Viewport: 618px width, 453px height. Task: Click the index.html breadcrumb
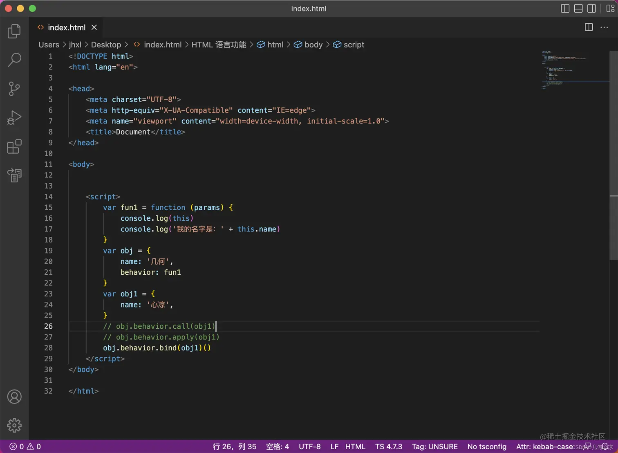click(x=158, y=45)
